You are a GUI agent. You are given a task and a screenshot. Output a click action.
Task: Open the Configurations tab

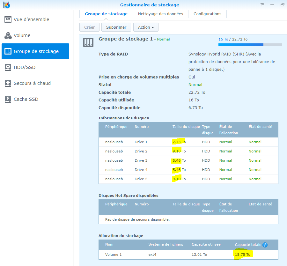click(207, 14)
